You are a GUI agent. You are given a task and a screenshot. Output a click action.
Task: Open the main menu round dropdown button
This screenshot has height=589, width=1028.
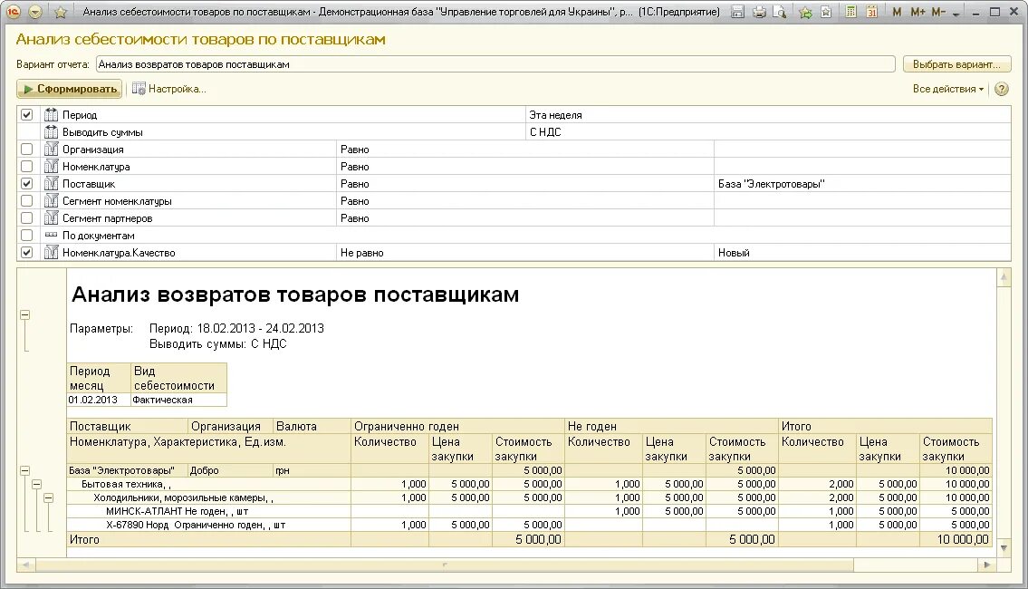click(x=35, y=12)
